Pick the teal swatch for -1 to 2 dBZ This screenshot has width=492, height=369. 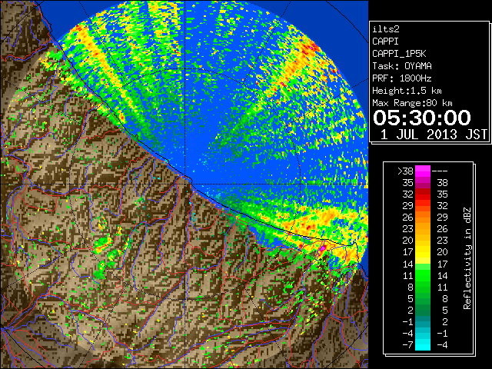click(x=423, y=321)
